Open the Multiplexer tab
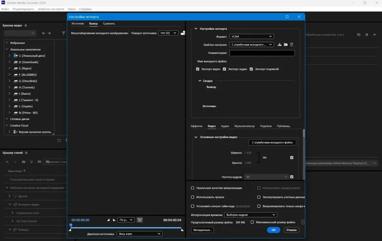Screen dimensions: 382x241 [244, 126]
